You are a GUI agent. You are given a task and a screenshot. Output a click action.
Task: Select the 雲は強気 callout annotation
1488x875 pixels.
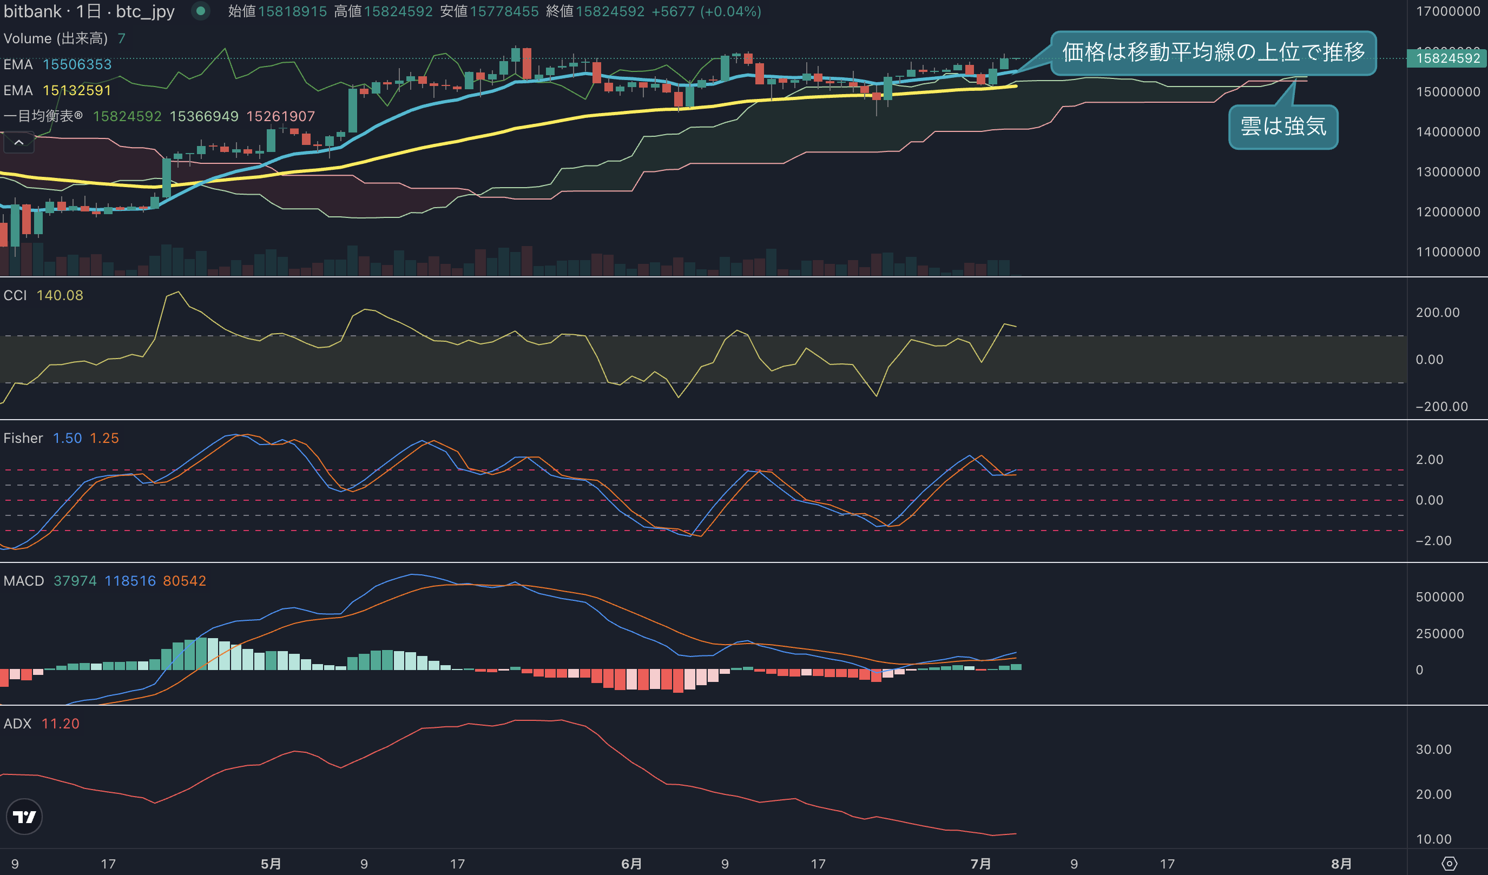(1283, 127)
